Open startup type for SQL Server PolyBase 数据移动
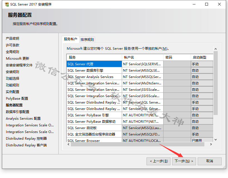This screenshot has width=228, height=178. [x=202, y=122]
